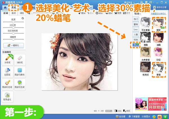Screen dimensions: 169x119
Task: Click the zoom out magnifier icon
Action: point(29,13)
